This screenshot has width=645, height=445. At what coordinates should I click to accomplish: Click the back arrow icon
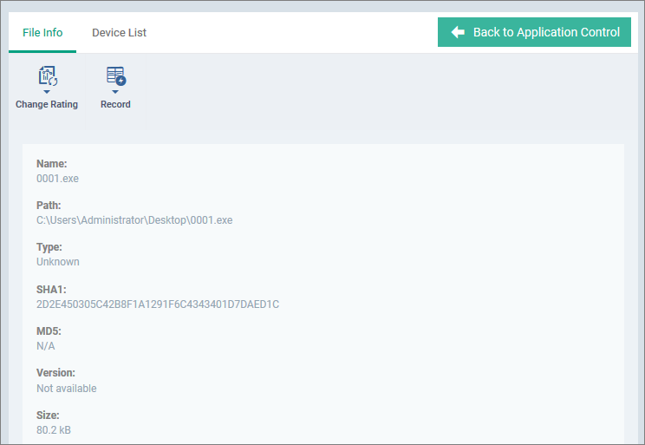458,32
